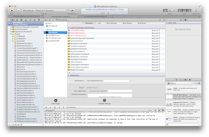
Task: Open the LocationAppsAppDelegate.m editor tab
Action: (95, 16)
